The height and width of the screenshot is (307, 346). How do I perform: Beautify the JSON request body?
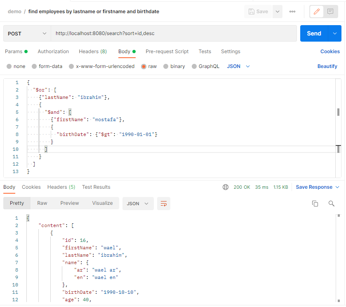click(x=327, y=66)
